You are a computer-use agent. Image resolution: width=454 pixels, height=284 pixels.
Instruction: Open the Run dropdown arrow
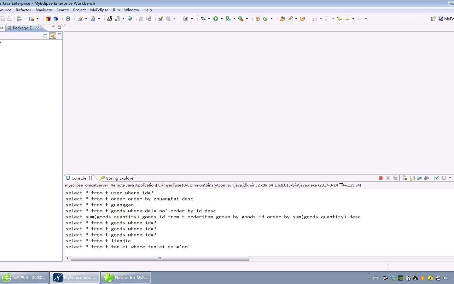222,19
